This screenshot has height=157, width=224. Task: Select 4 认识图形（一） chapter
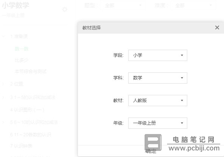27,110
